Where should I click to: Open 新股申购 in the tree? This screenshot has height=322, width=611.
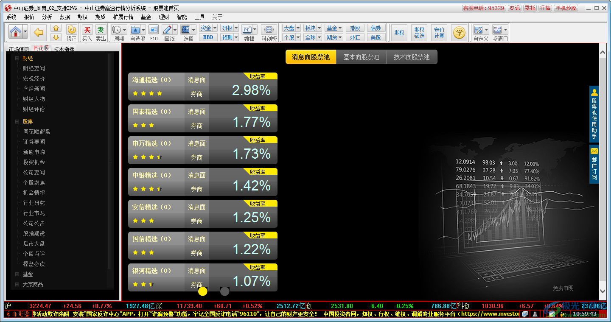click(x=34, y=152)
